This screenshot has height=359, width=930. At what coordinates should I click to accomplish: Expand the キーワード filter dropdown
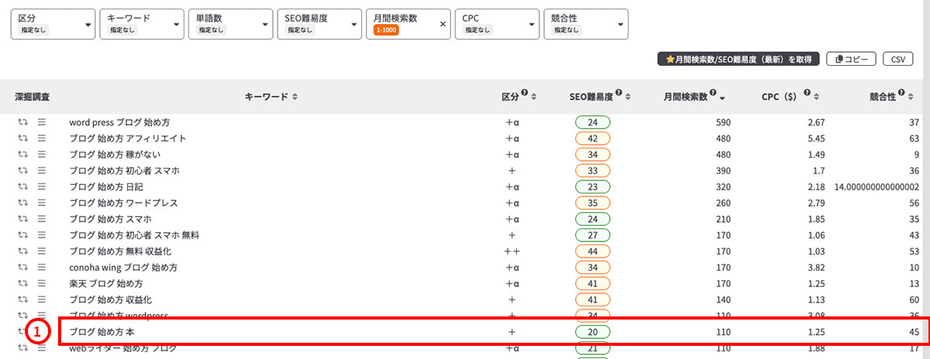[x=142, y=24]
